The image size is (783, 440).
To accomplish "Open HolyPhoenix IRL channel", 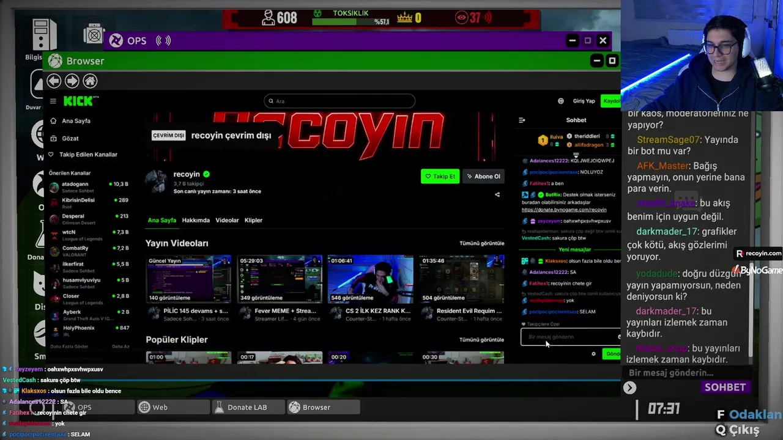I will [x=89, y=330].
